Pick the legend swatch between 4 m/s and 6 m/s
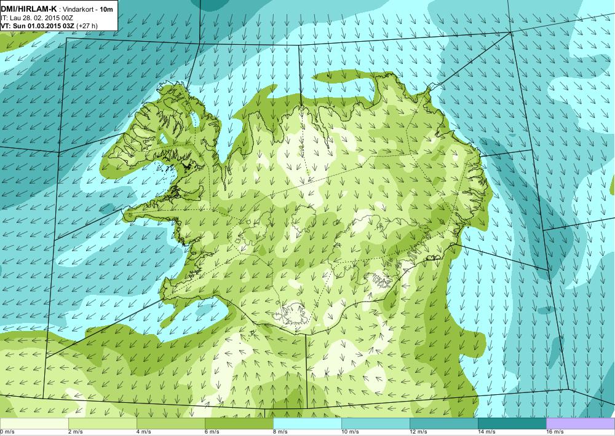The height and width of the screenshot is (436, 615). [170, 424]
